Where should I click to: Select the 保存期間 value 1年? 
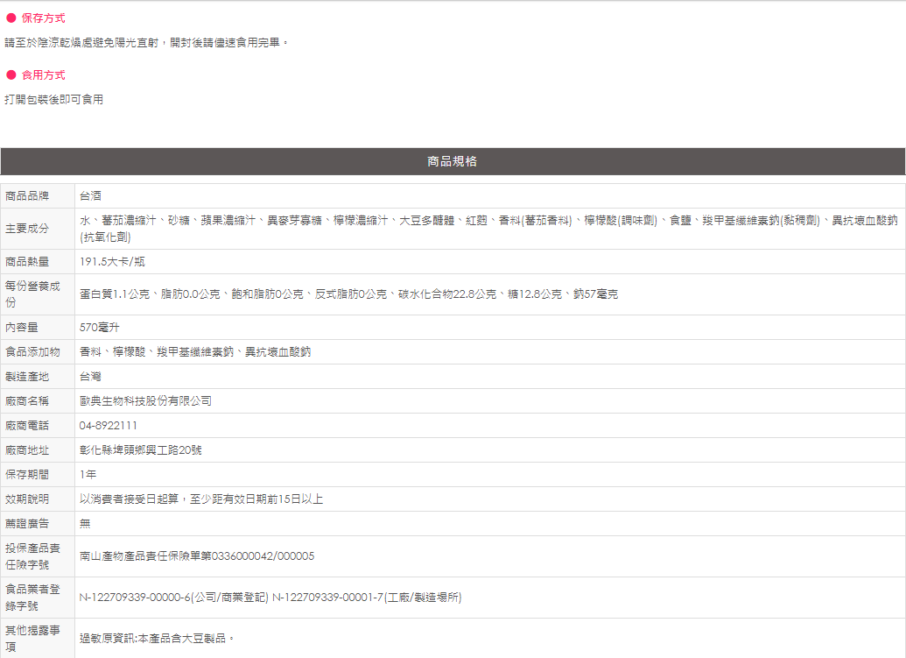(x=88, y=474)
